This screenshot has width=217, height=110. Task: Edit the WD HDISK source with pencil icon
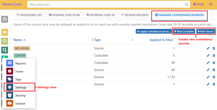click(x=208, y=48)
